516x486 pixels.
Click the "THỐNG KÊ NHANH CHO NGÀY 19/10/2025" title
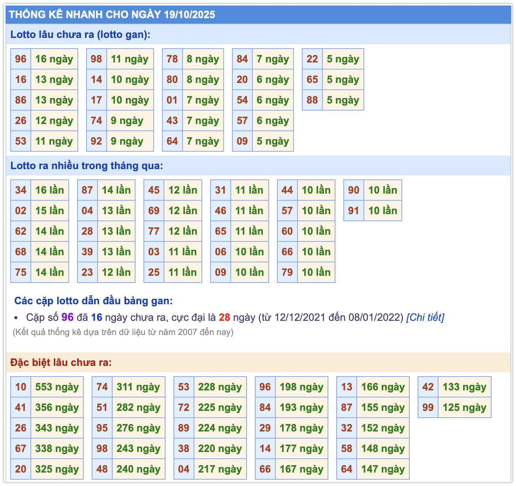(112, 15)
